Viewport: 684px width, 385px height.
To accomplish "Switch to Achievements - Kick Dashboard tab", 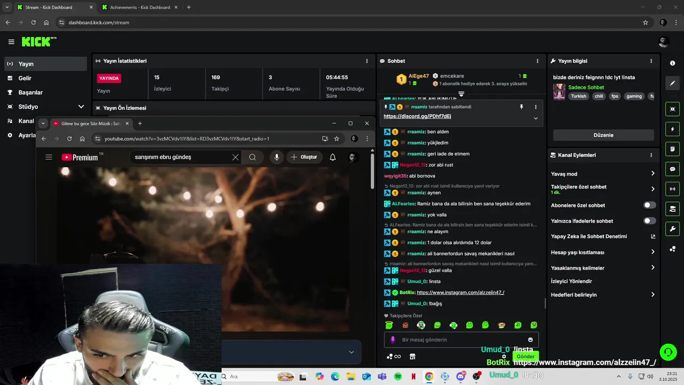I will [139, 7].
